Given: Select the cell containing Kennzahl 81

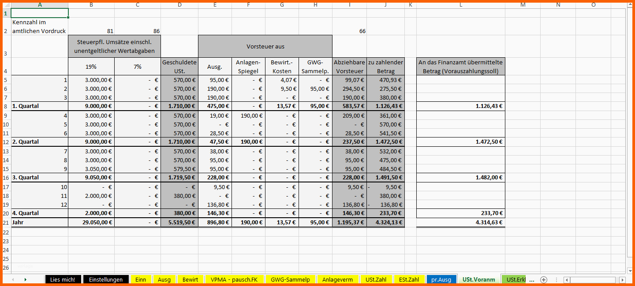Looking at the screenshot, I should pos(91,26).
